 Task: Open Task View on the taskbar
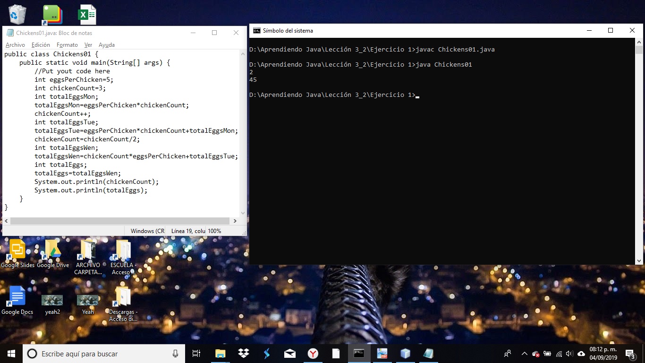196,353
